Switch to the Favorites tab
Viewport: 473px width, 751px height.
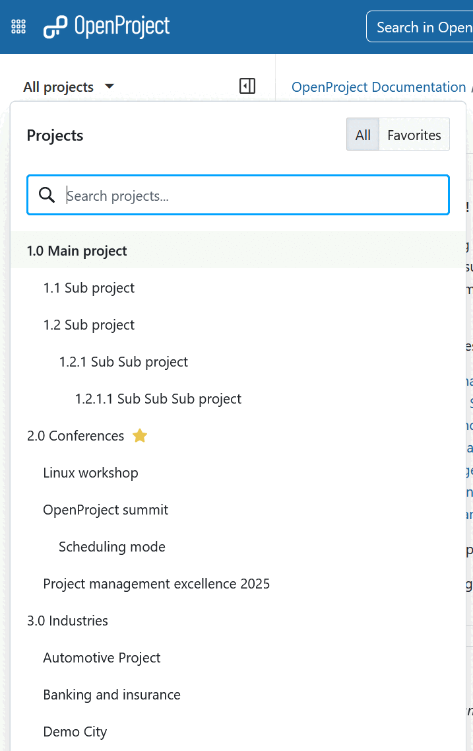414,135
